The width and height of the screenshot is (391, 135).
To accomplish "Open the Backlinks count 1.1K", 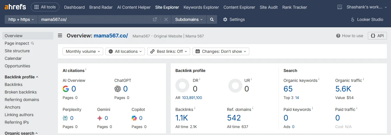I will tap(182, 118).
